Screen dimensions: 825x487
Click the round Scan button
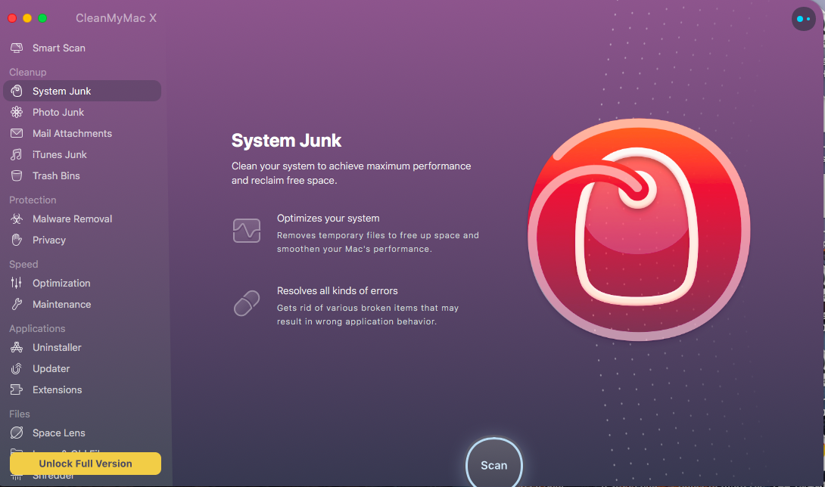pyautogui.click(x=494, y=464)
